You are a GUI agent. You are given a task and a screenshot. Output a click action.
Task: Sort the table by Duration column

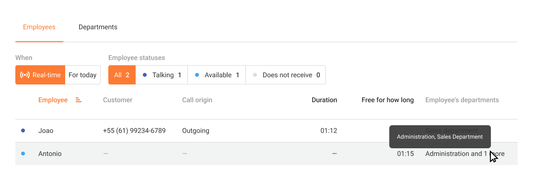324,100
